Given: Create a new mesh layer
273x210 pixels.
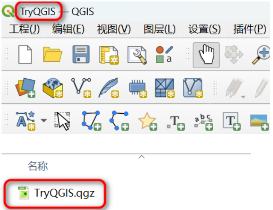Looking at the screenshot, I should coord(165,88).
